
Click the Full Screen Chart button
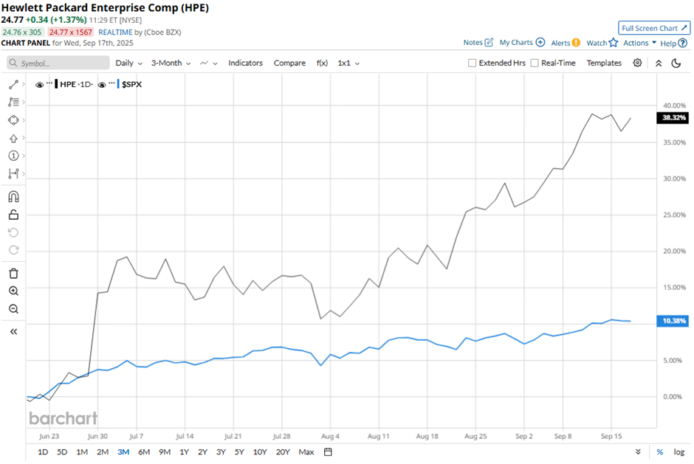tap(653, 28)
